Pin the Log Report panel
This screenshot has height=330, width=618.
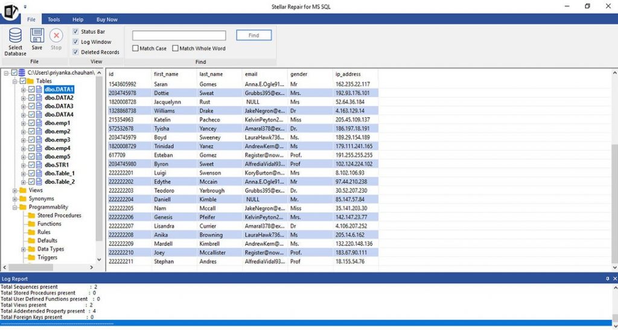click(607, 279)
